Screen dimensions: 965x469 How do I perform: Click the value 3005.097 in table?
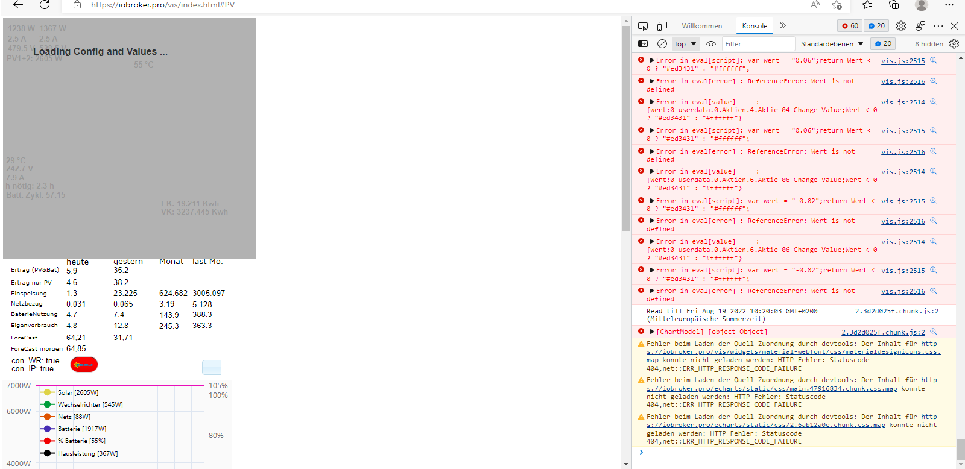(x=209, y=293)
